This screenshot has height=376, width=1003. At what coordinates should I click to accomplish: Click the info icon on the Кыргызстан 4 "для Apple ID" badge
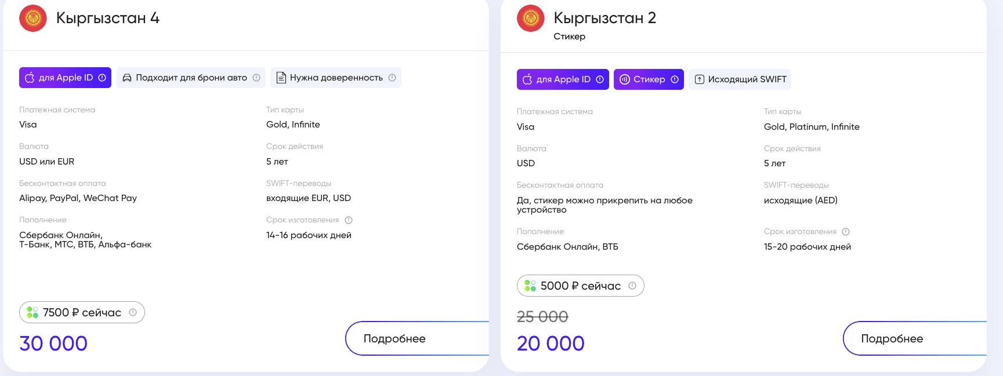(x=102, y=78)
